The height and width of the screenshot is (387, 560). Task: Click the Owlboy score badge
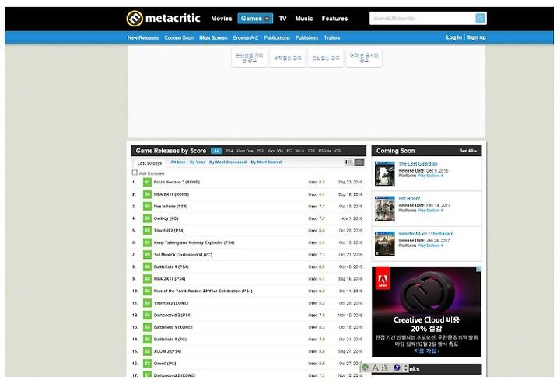[147, 218]
